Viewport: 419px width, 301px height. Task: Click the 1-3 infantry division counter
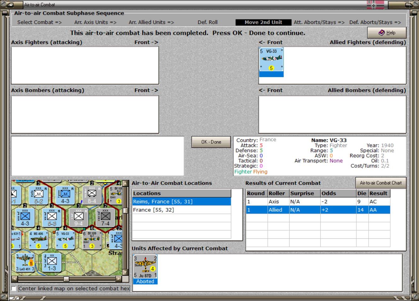[52, 263]
